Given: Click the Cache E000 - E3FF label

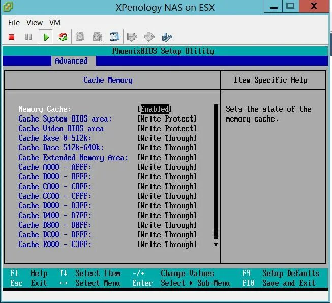Looking at the screenshot, I should (55, 245).
